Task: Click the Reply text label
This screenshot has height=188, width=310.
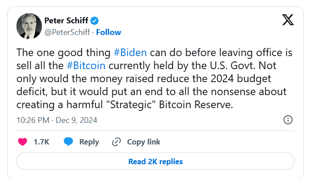Action: click(x=89, y=142)
